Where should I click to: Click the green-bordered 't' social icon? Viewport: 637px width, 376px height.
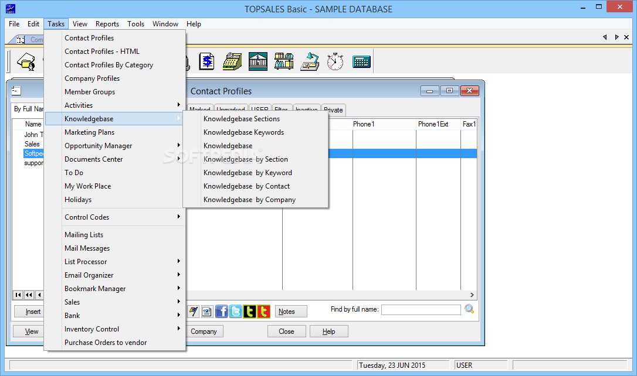[x=249, y=311]
